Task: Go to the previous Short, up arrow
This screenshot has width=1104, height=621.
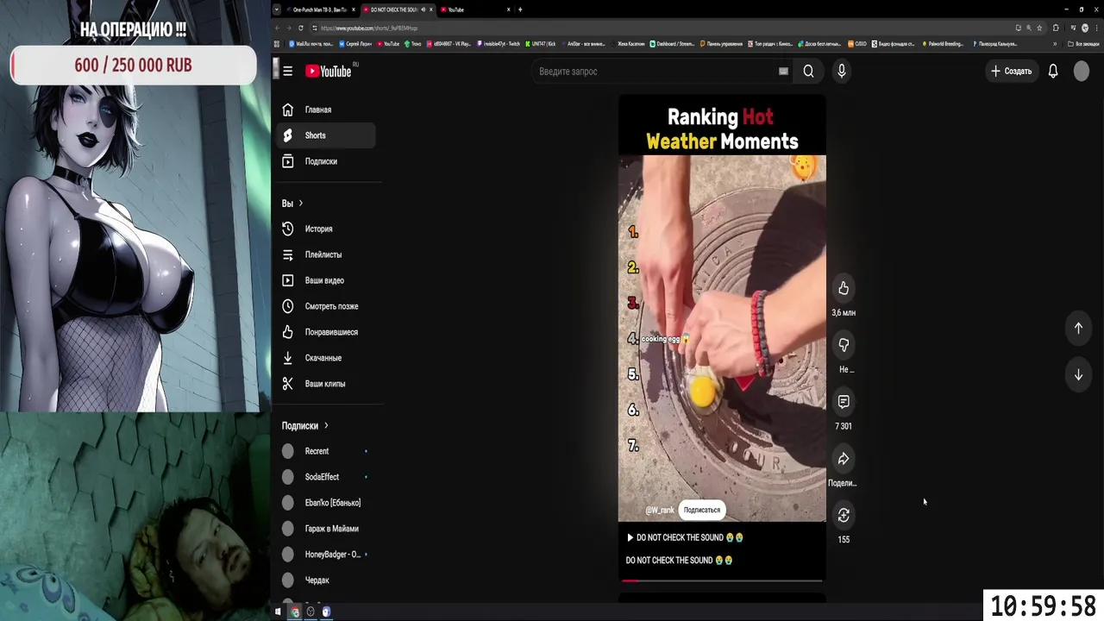Action: (x=1078, y=328)
